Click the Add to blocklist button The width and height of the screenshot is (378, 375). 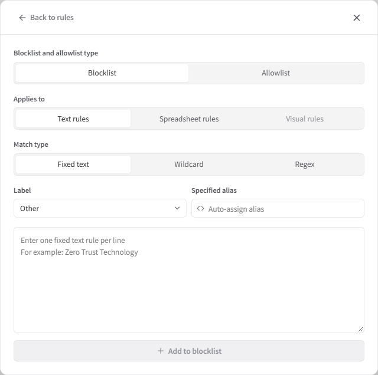coord(189,351)
